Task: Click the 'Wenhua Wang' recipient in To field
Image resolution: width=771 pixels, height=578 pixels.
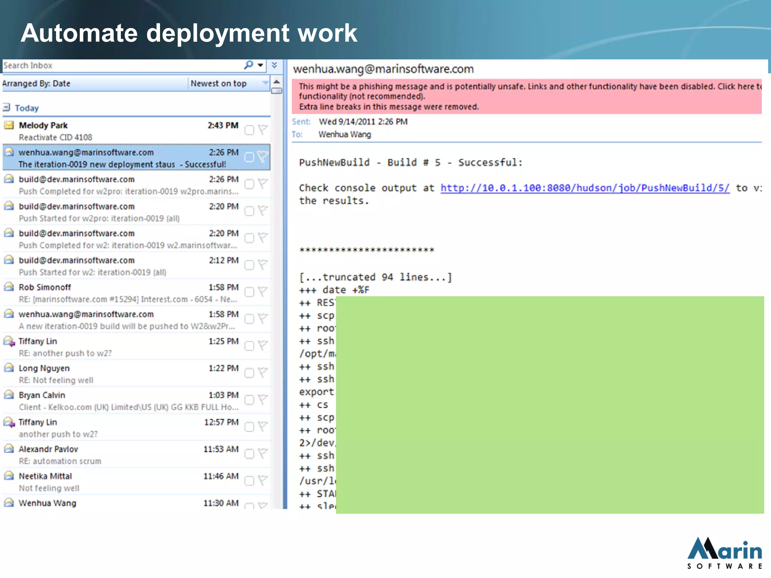Action: tap(345, 134)
